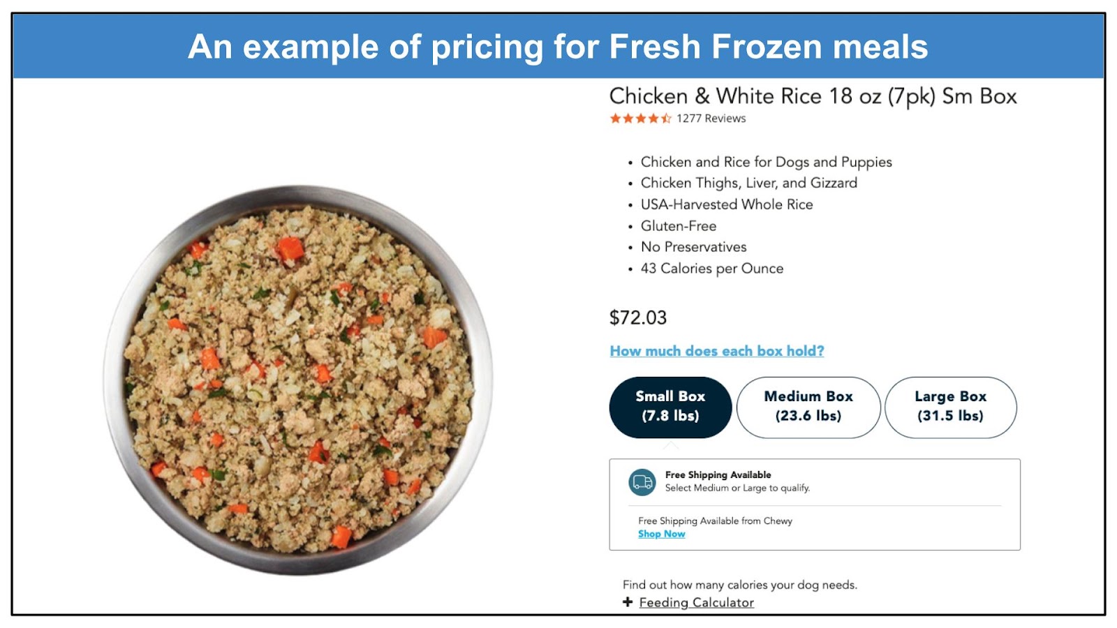Click the blue Fresh Frozen meals banner heading

point(558,47)
